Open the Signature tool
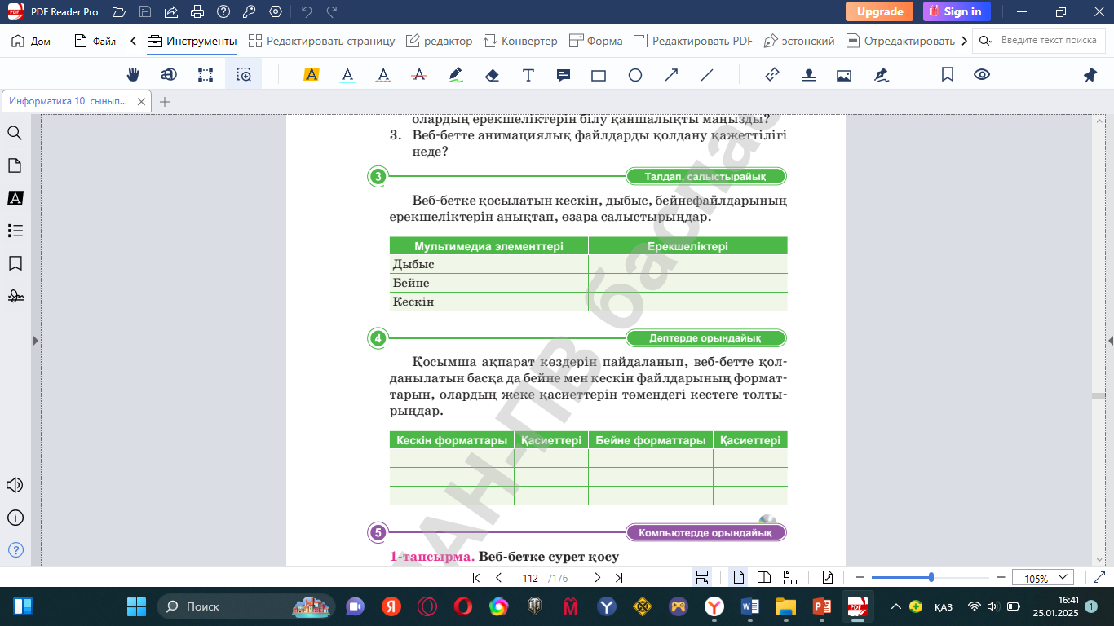The width and height of the screenshot is (1114, 626). pyautogui.click(x=881, y=75)
